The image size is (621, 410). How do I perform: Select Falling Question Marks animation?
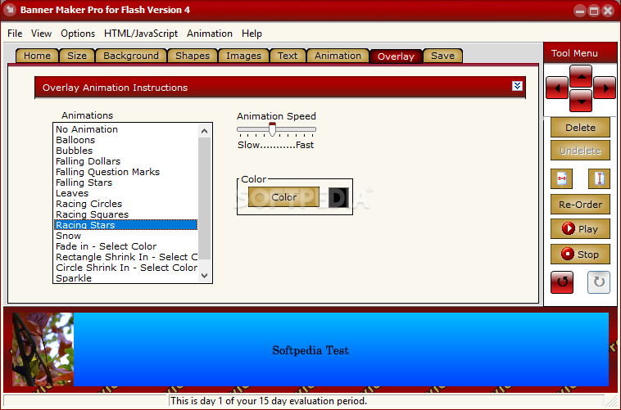point(125,172)
